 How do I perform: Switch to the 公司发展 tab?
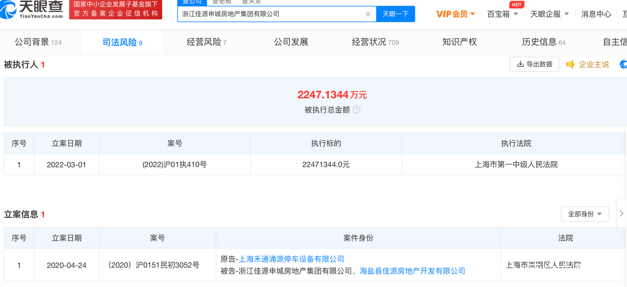(x=291, y=42)
